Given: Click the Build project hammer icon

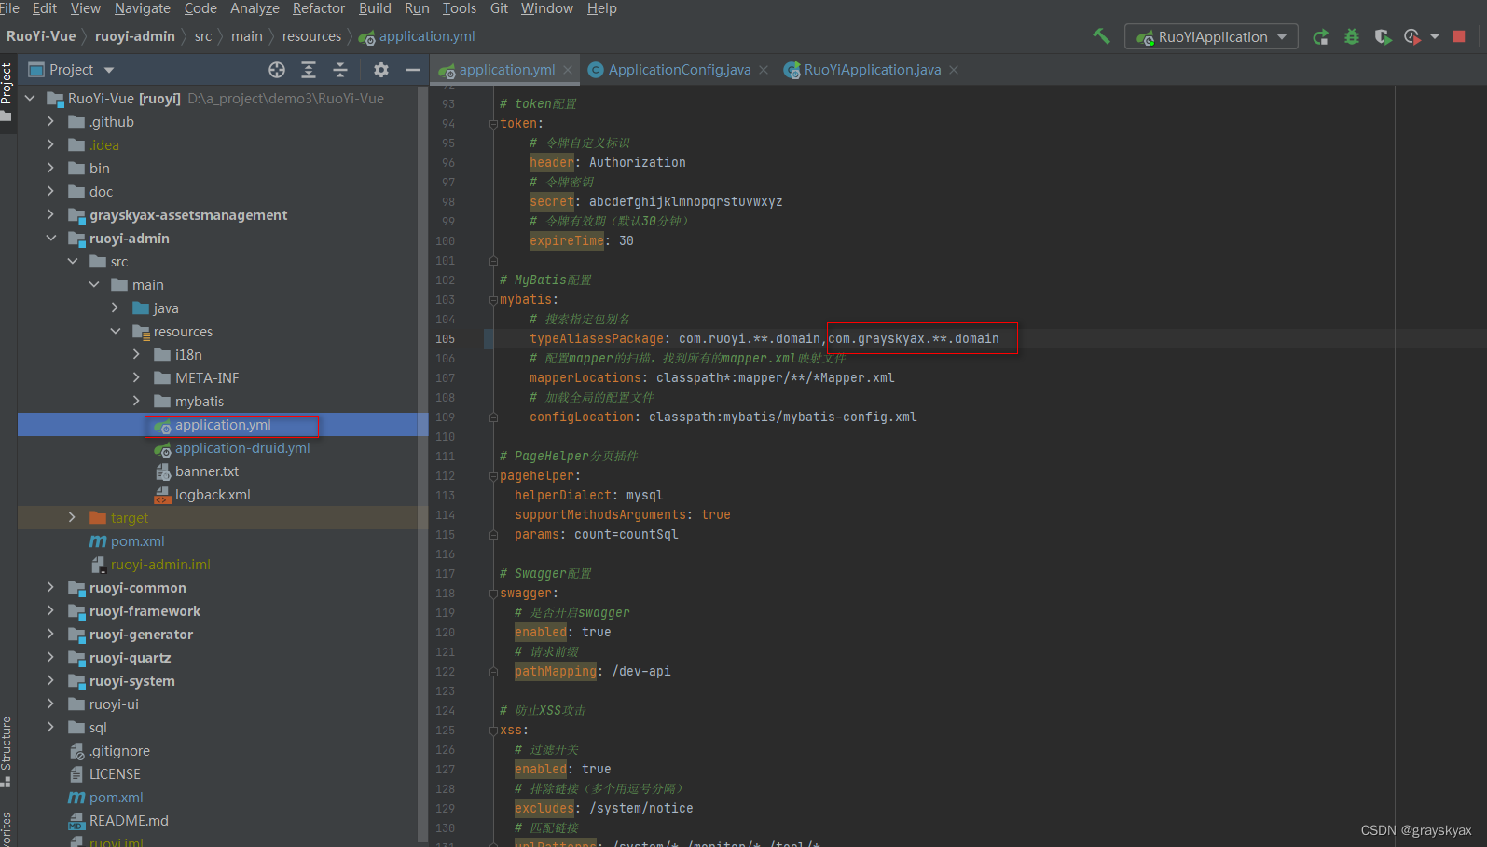Looking at the screenshot, I should pyautogui.click(x=1101, y=36).
